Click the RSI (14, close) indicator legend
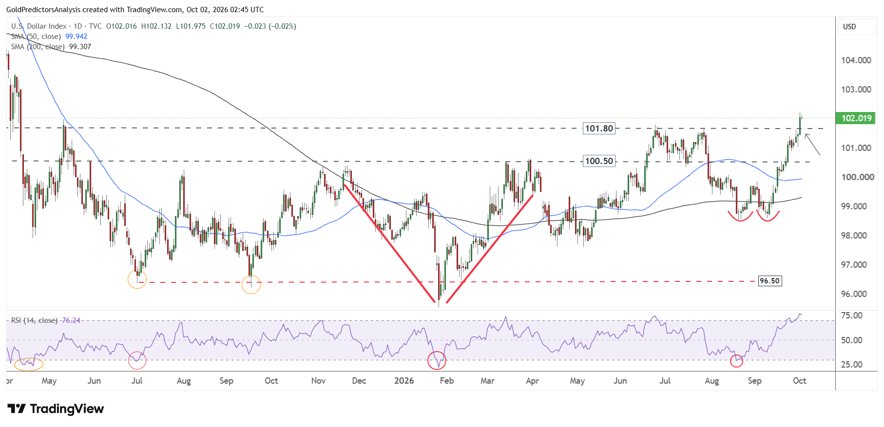 pyautogui.click(x=34, y=320)
